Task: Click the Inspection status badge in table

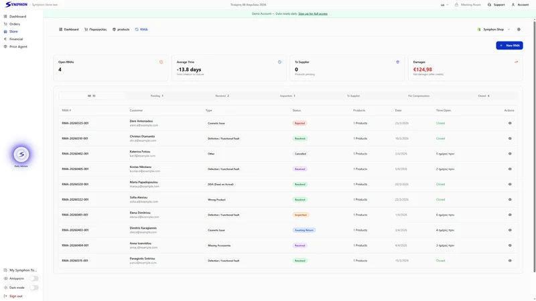Action: [300, 215]
